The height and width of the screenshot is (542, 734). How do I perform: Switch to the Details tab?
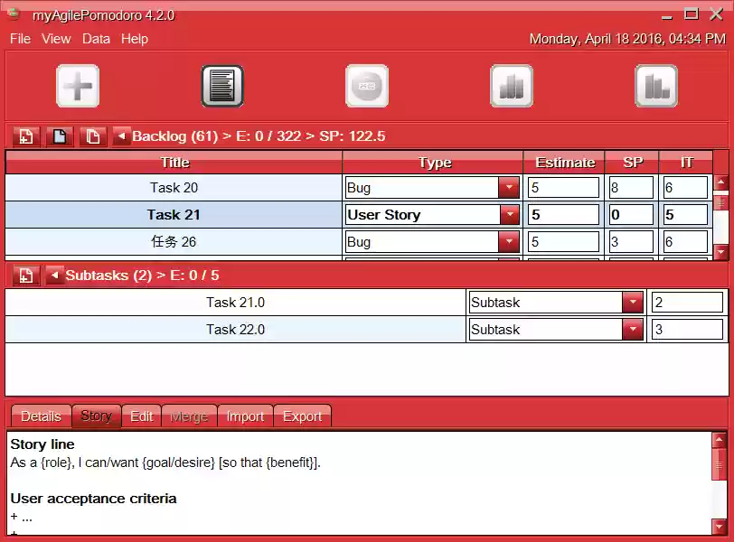(40, 416)
